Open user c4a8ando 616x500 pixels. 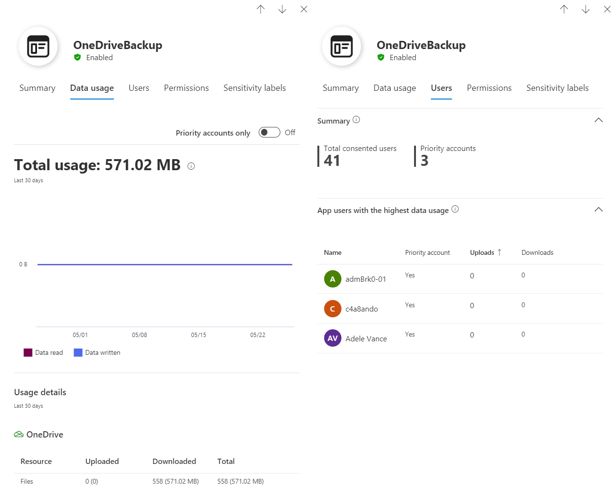coord(362,309)
